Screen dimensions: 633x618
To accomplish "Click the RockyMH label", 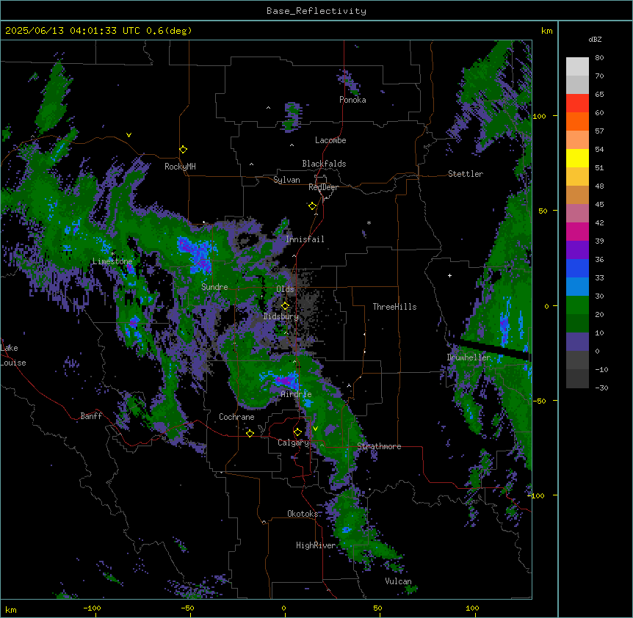I will point(180,167).
